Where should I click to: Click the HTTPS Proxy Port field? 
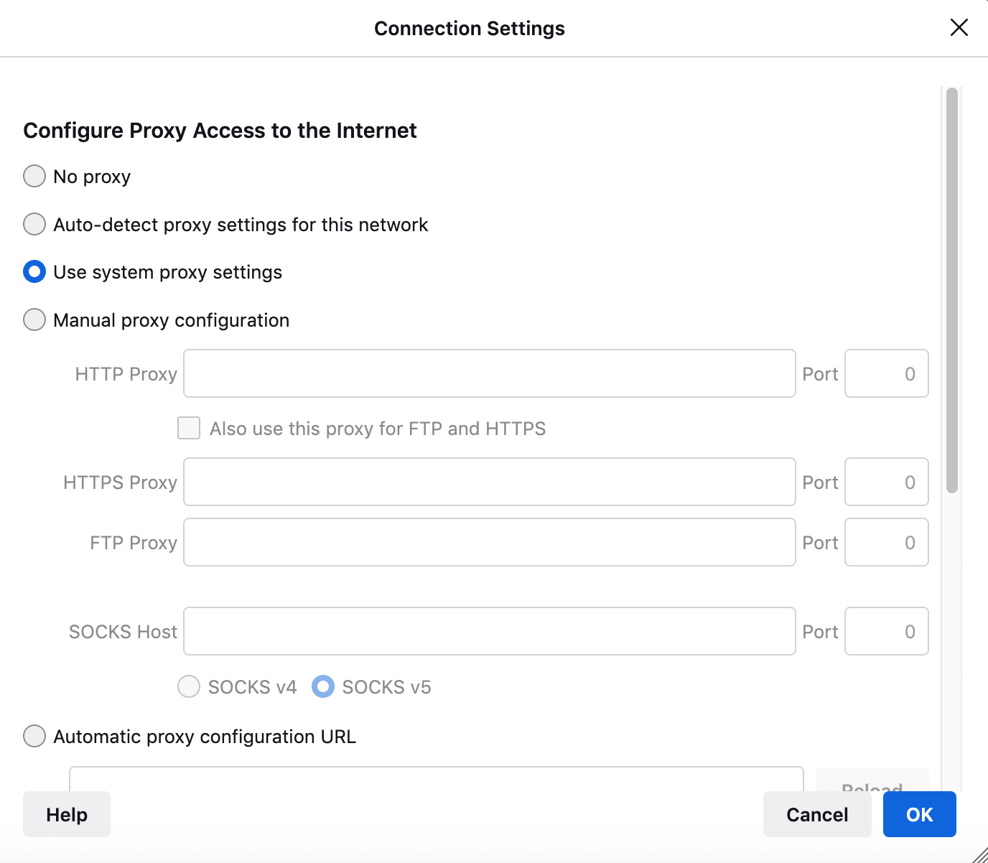coord(887,482)
